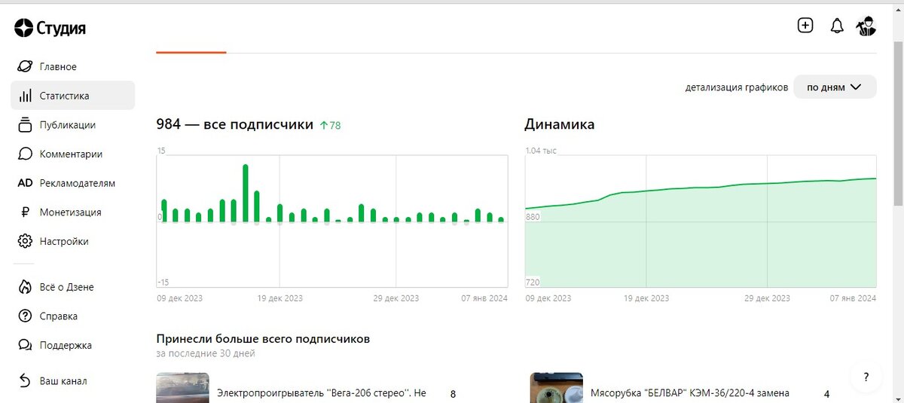Click the 984 — все подписчики heading
904x403 pixels.
[x=234, y=124]
